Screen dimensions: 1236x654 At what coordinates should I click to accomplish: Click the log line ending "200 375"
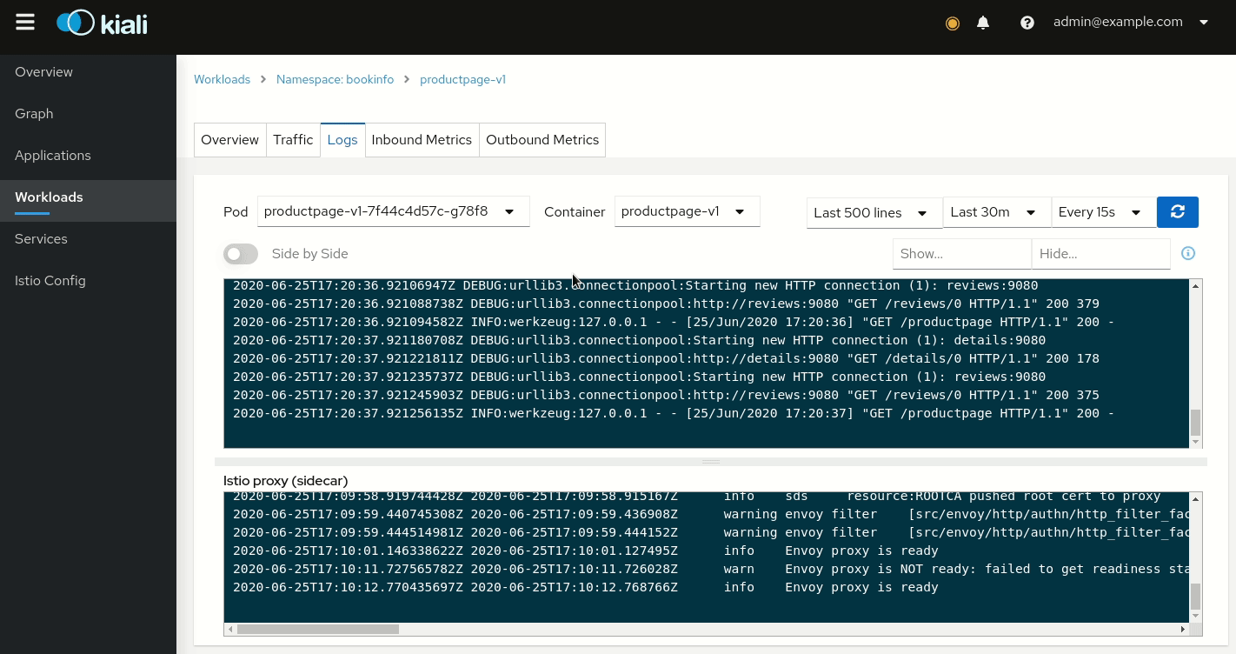(x=666, y=395)
